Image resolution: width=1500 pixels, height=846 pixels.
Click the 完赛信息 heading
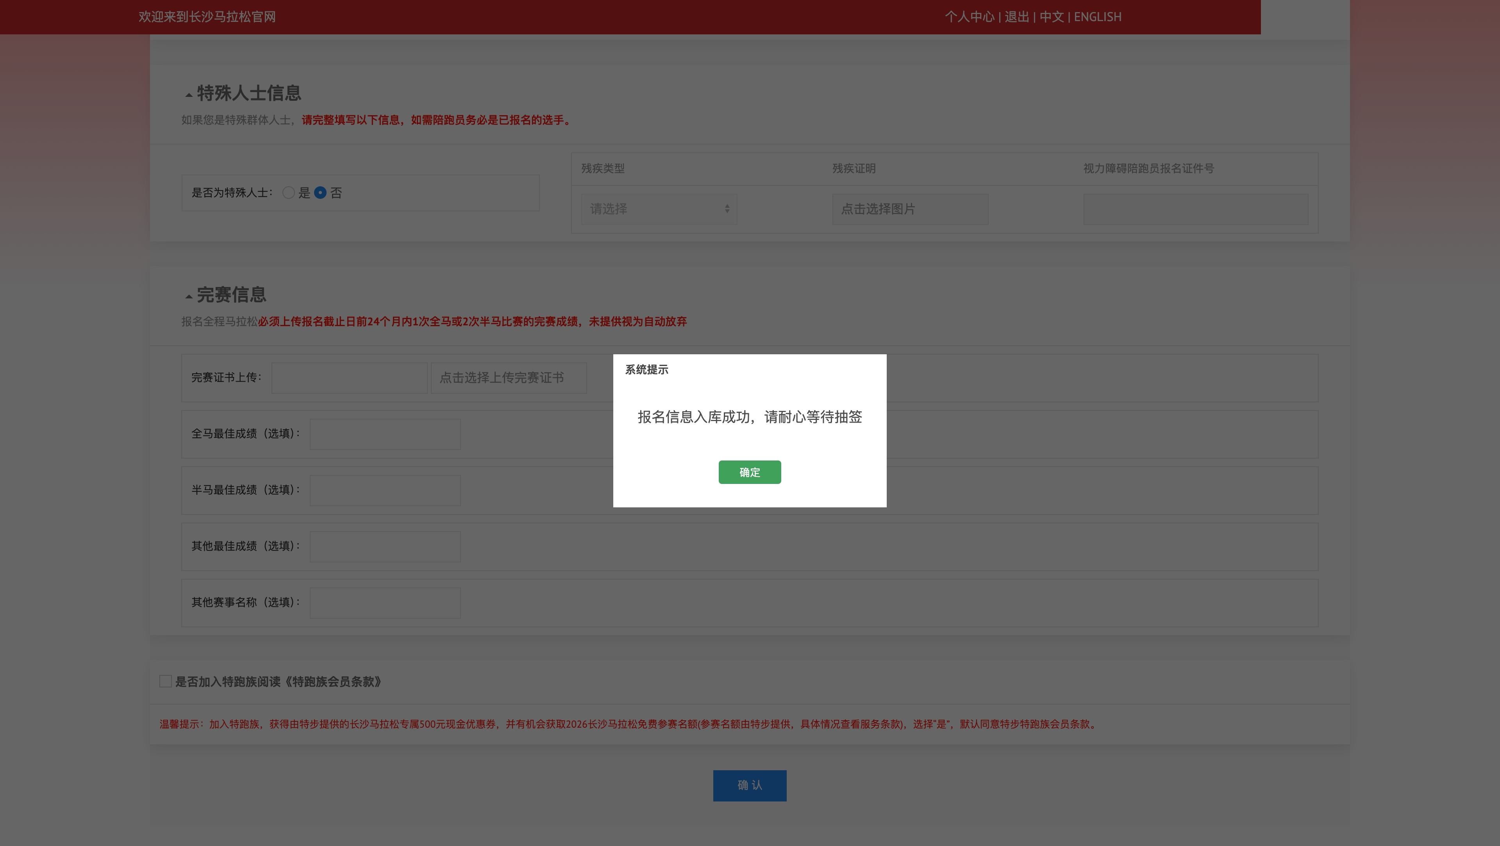[x=231, y=294]
